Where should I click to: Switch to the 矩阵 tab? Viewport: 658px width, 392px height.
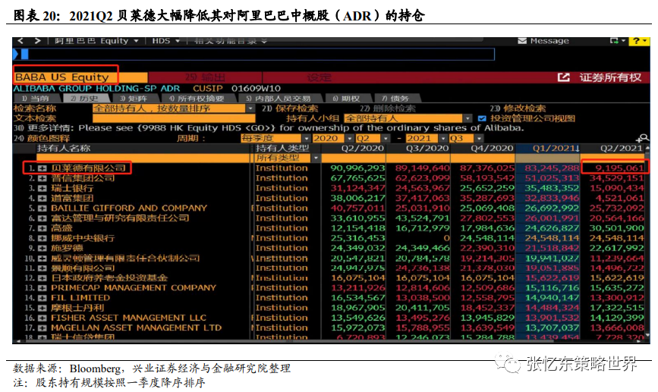click(134, 99)
